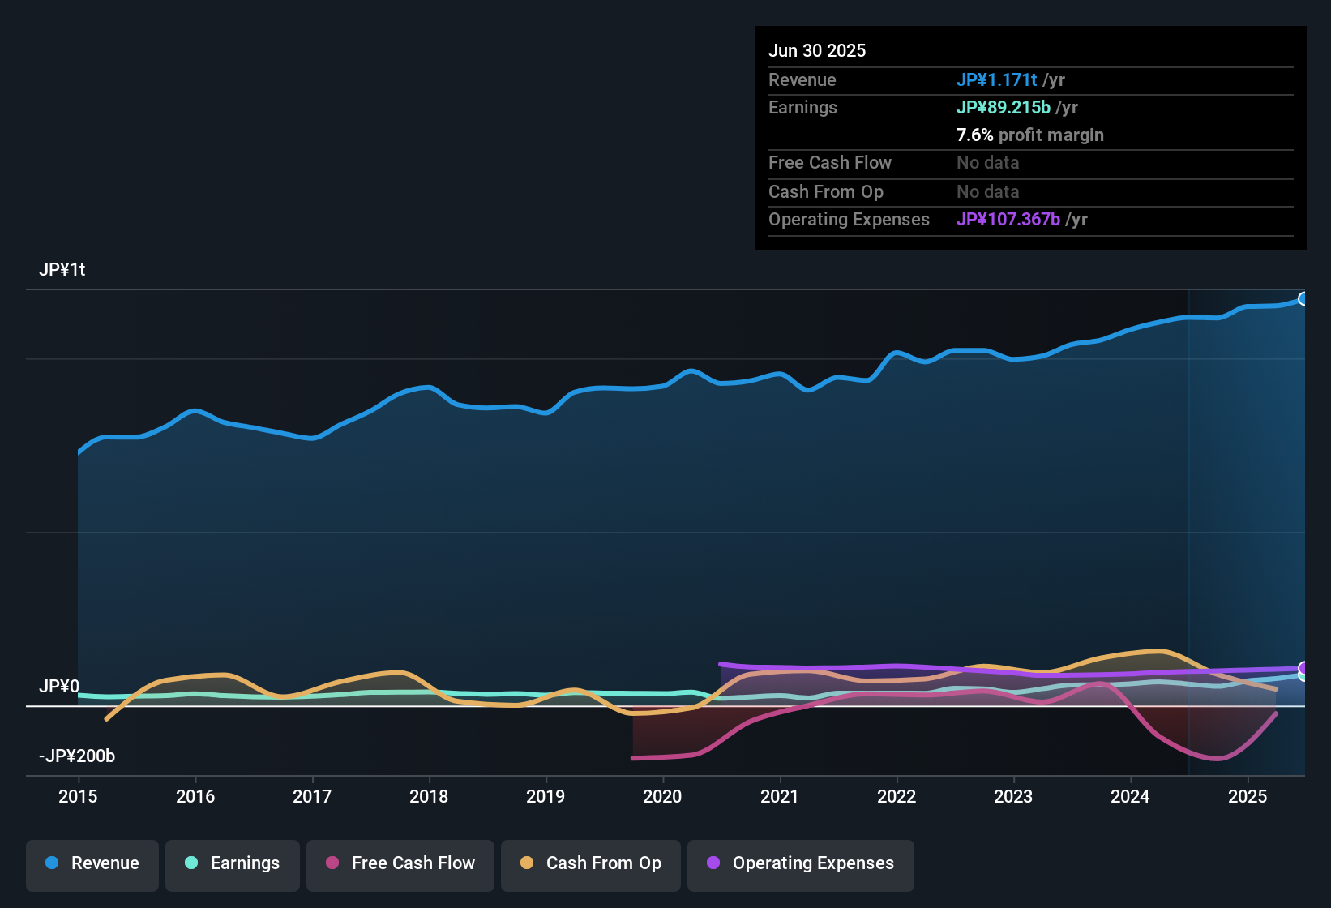Click the orange Cash From Op legend dot

527,863
